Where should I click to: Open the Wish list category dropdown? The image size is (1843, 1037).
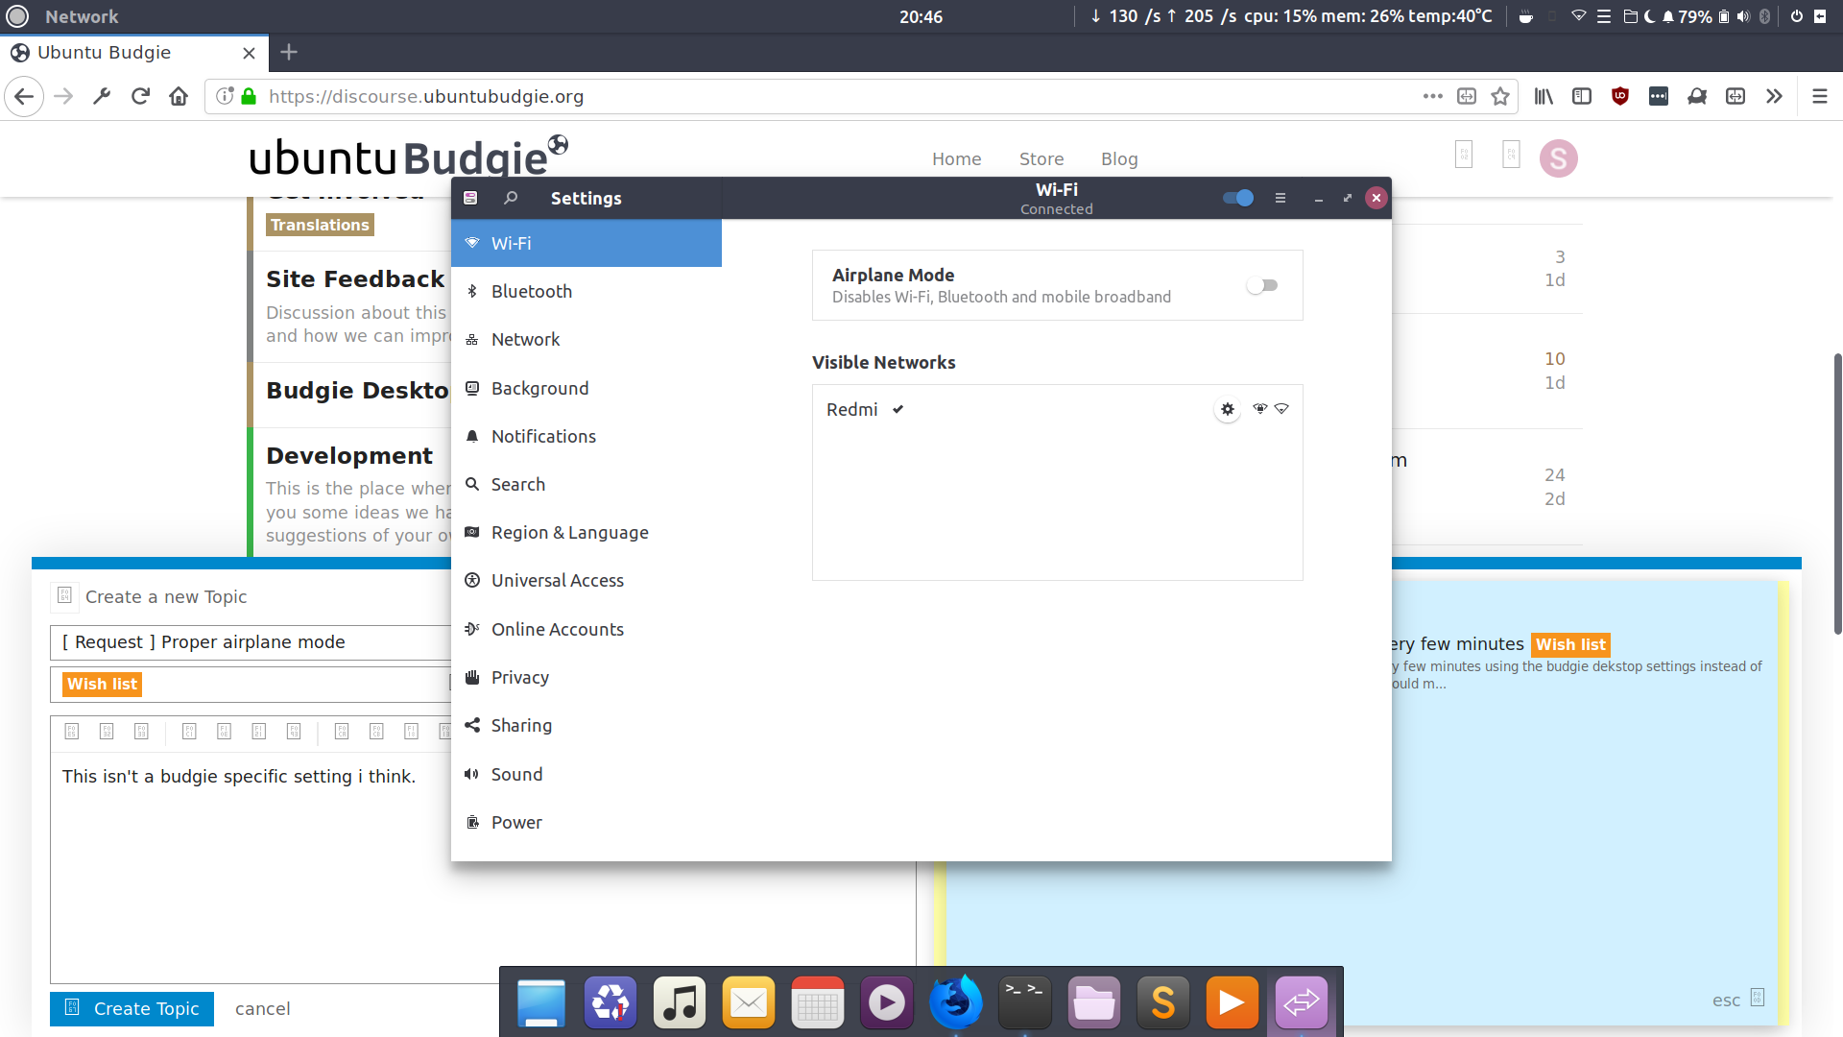251,684
